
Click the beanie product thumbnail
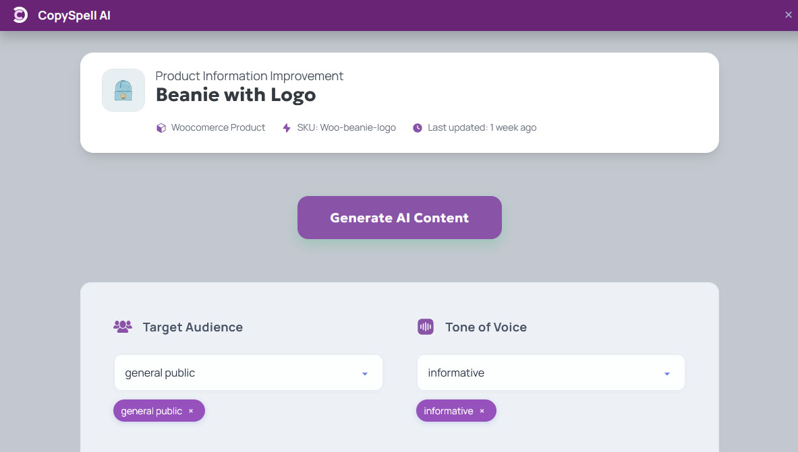(123, 90)
